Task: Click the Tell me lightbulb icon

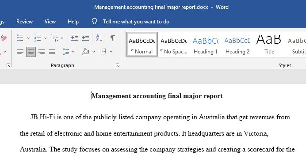Action: 94,22
